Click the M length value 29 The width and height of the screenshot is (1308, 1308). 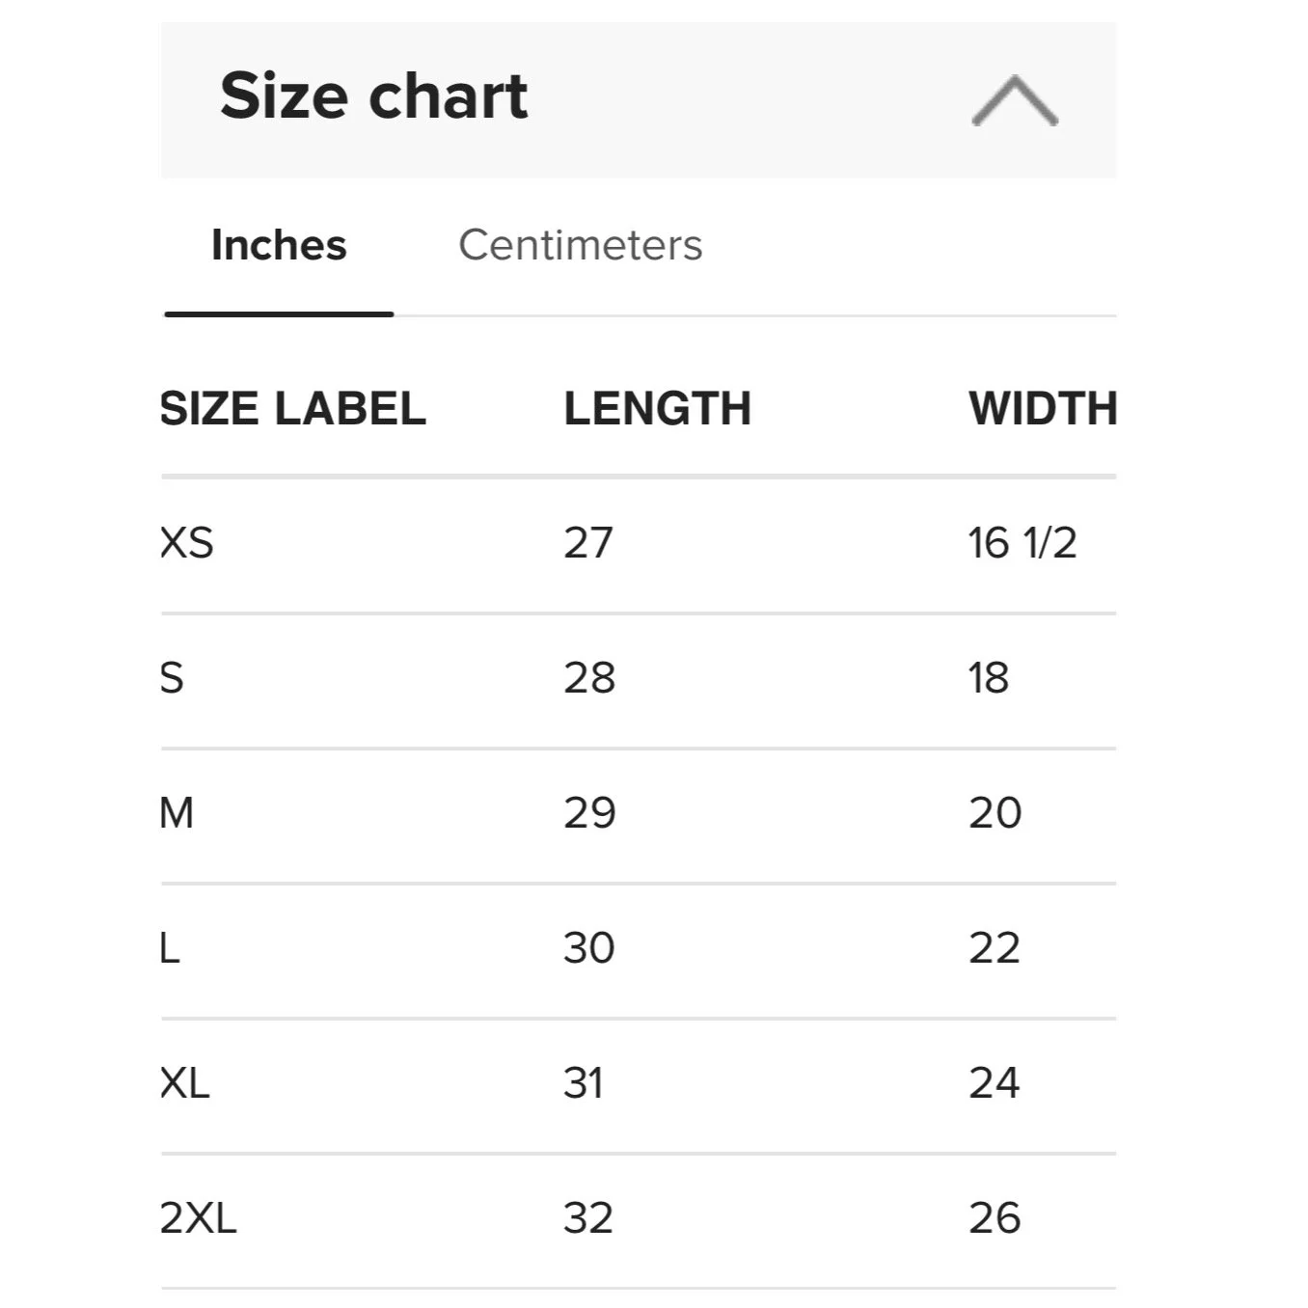(589, 812)
